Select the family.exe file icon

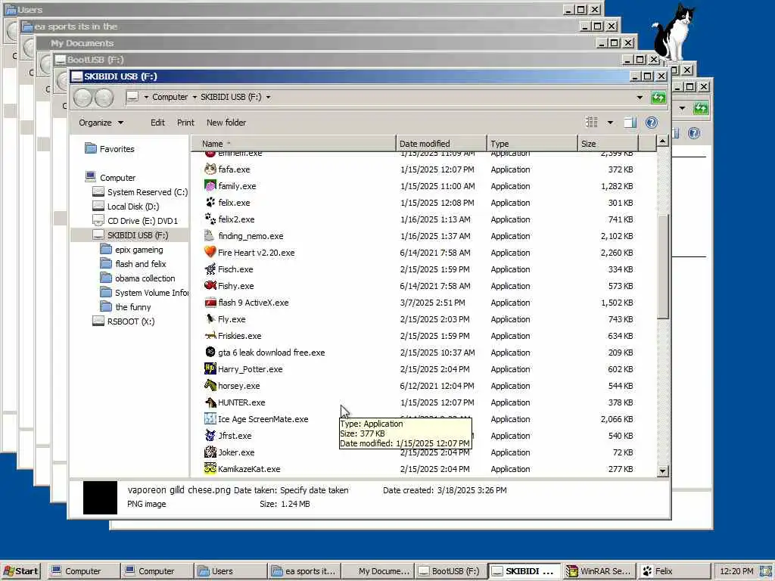[210, 186]
